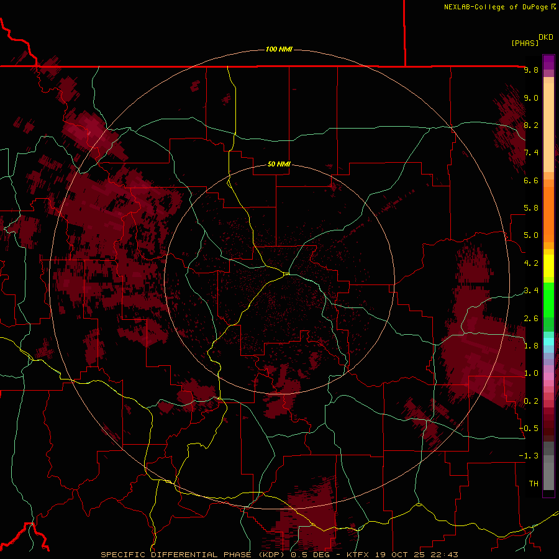Click the 5.0 scale value

tap(531, 235)
